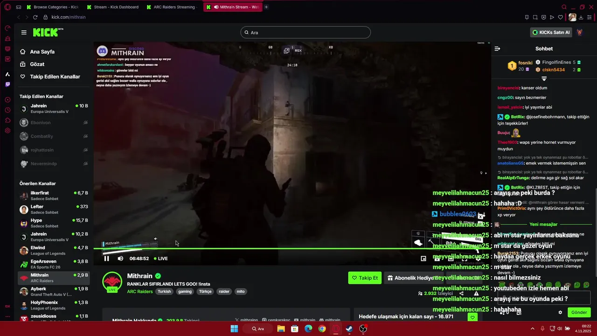Jump to Yeni mesajlar in chat

tap(543, 224)
